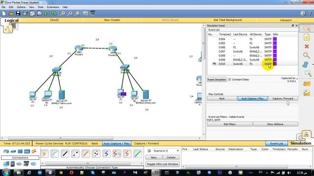
Task: Open Internet Explorer from the taskbar
Action: [x=29, y=173]
